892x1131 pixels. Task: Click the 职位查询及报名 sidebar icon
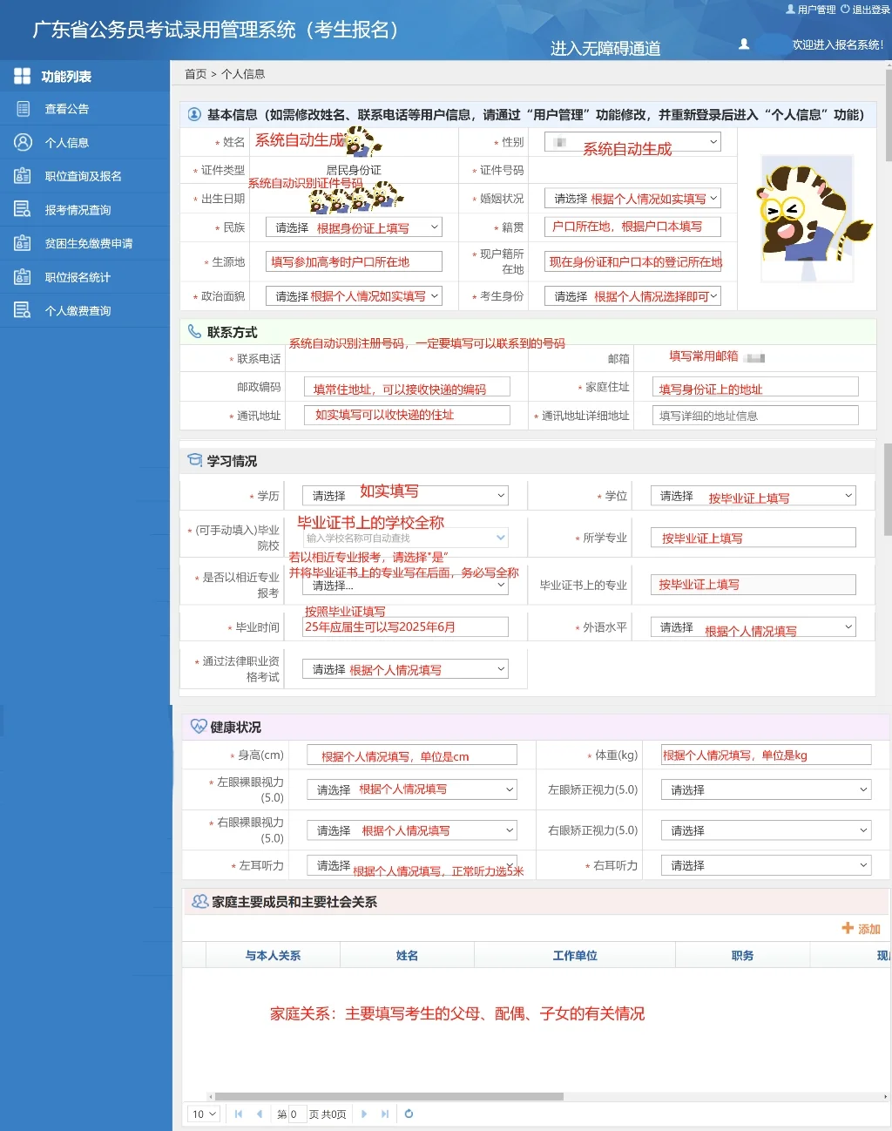22,175
